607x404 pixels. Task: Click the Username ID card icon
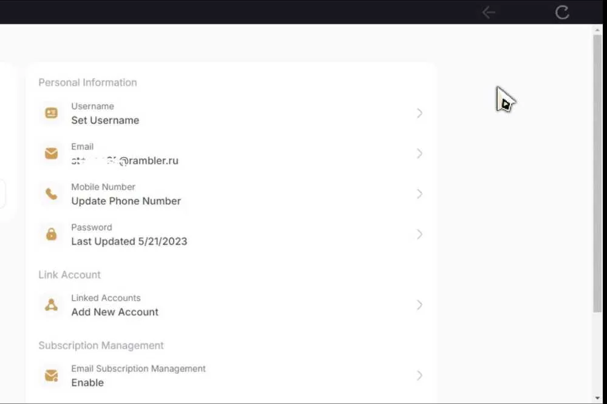point(51,113)
